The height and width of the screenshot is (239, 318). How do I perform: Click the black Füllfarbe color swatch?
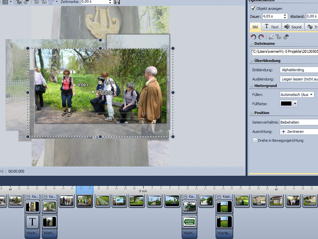point(286,103)
